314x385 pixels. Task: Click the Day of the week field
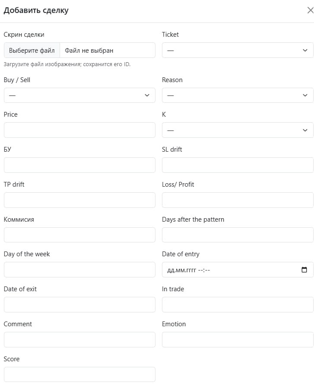(x=79, y=270)
